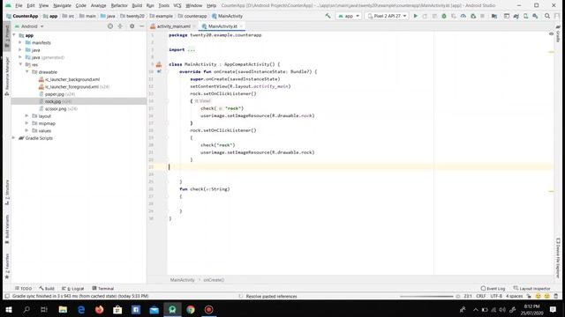Click the Attach Debugger to Android Process icon
Image resolution: width=565 pixels, height=317 pixels.
click(473, 16)
